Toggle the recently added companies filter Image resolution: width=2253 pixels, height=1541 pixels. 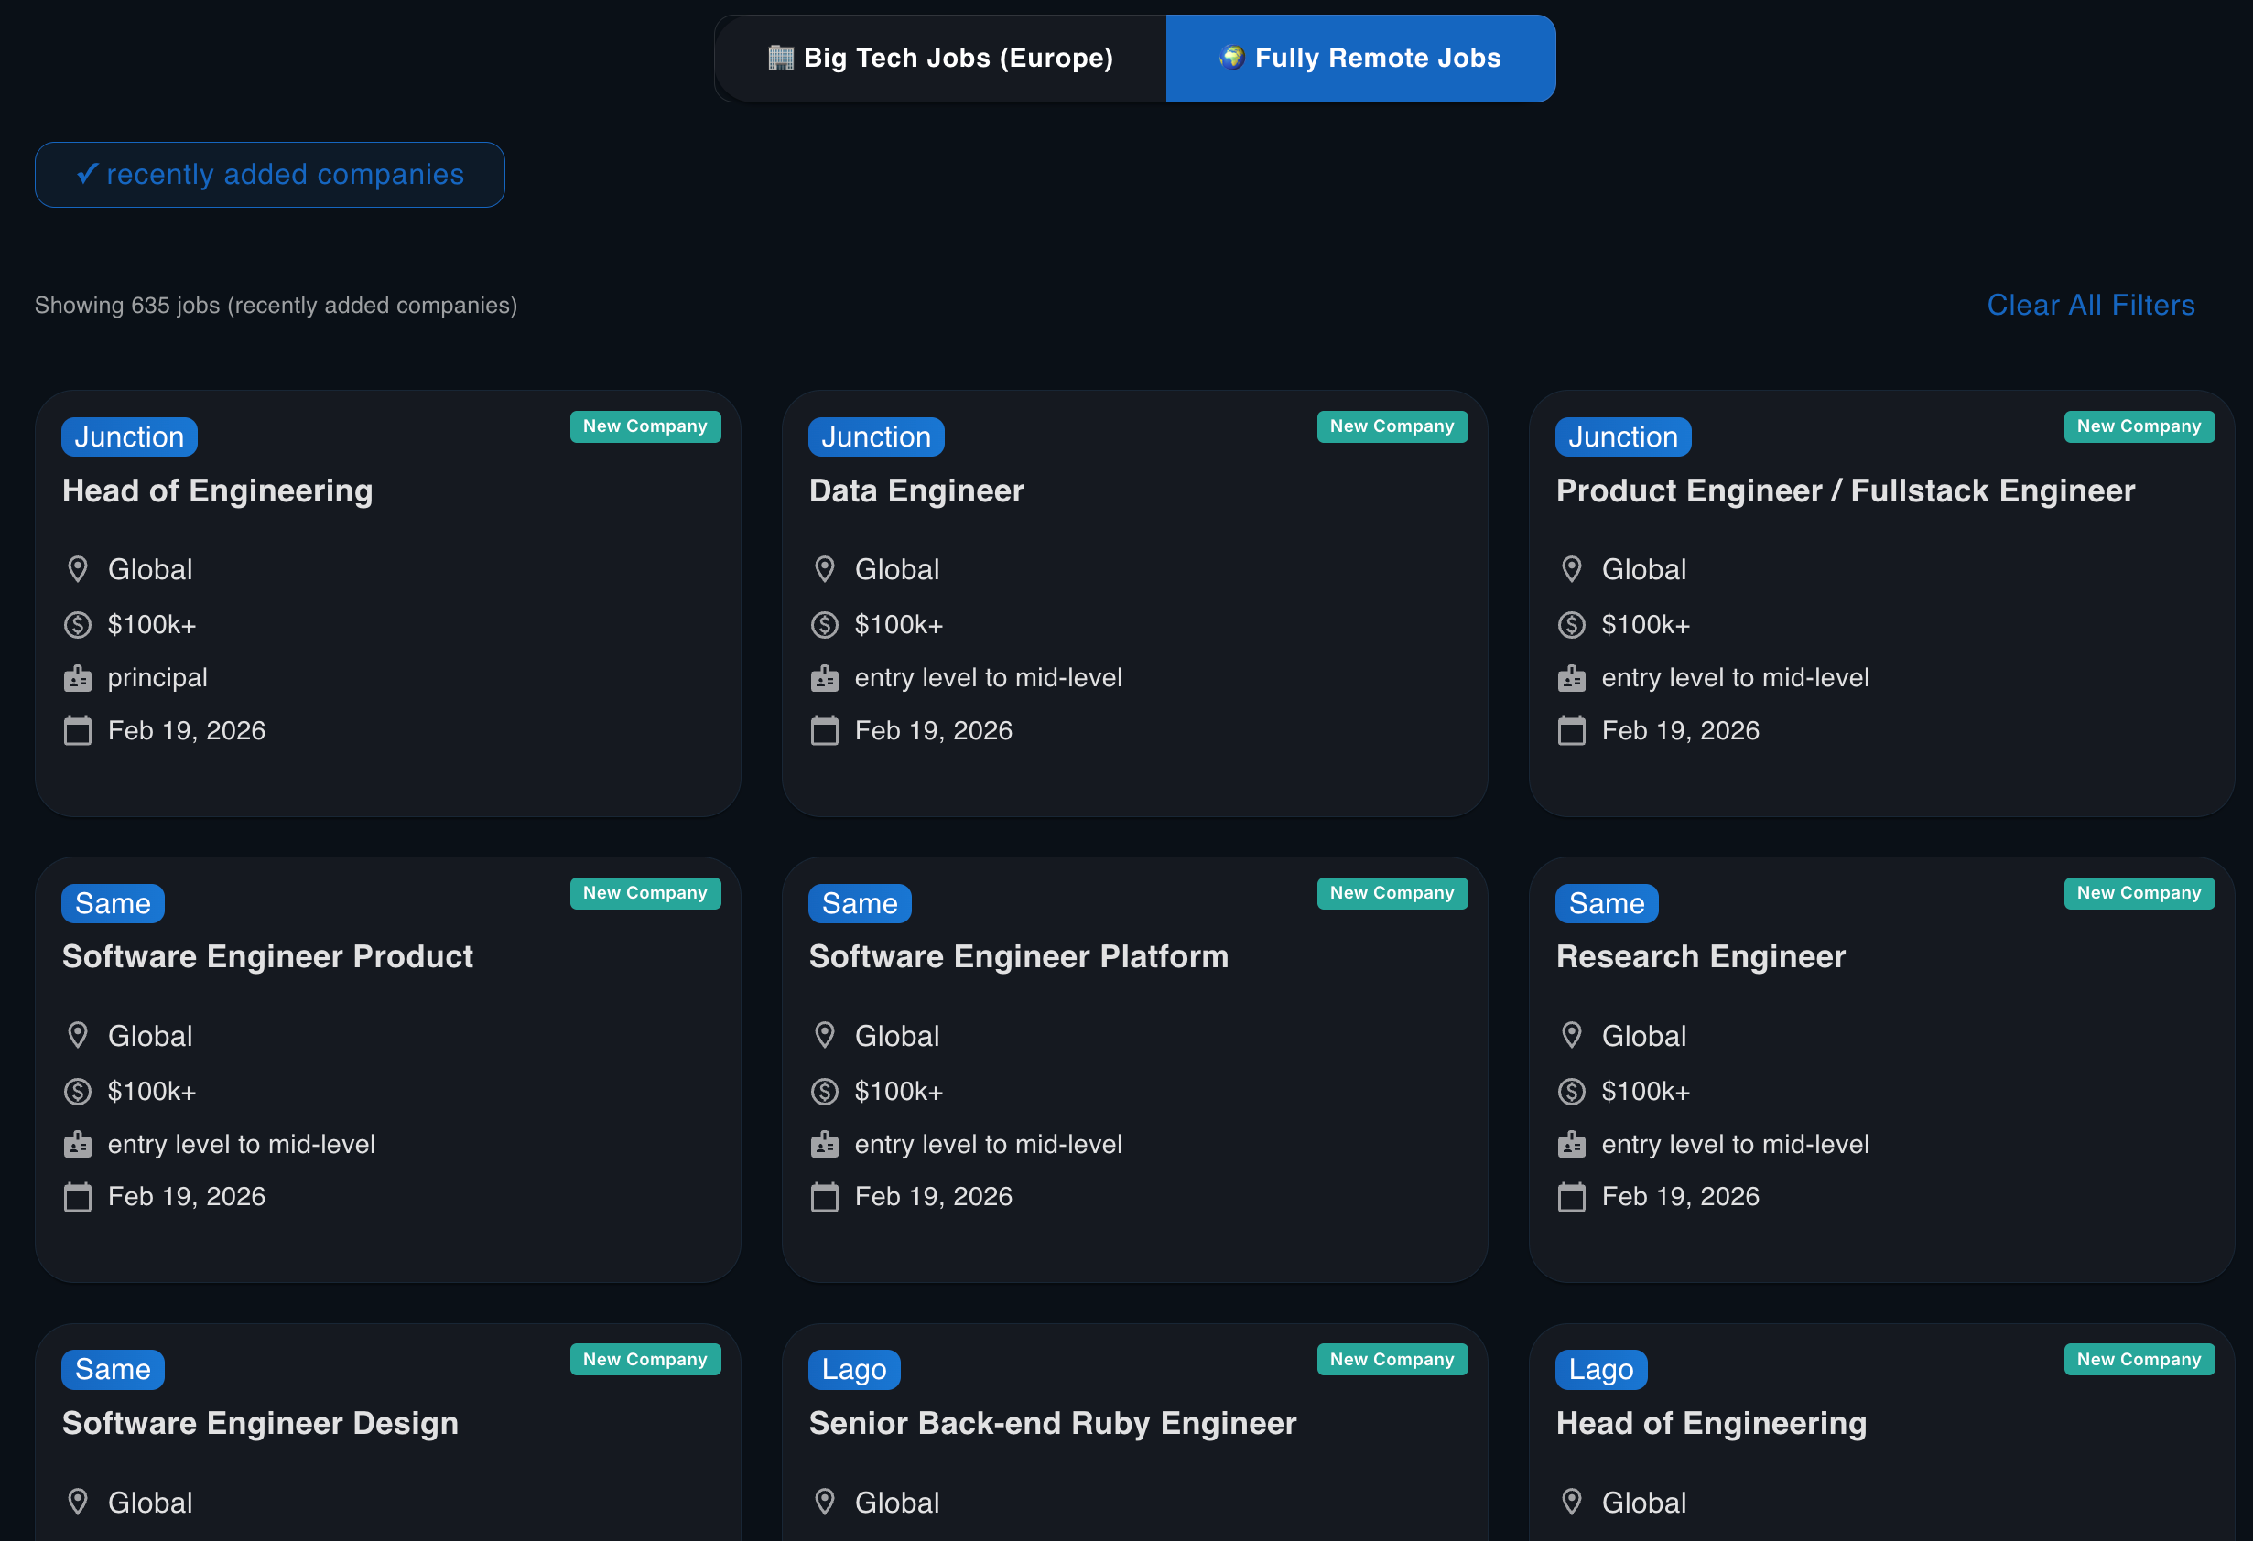point(269,175)
